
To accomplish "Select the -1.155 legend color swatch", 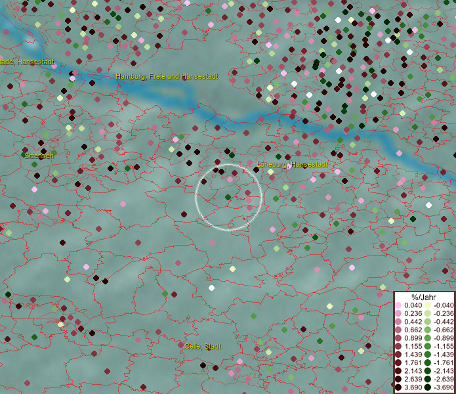I will (x=428, y=346).
